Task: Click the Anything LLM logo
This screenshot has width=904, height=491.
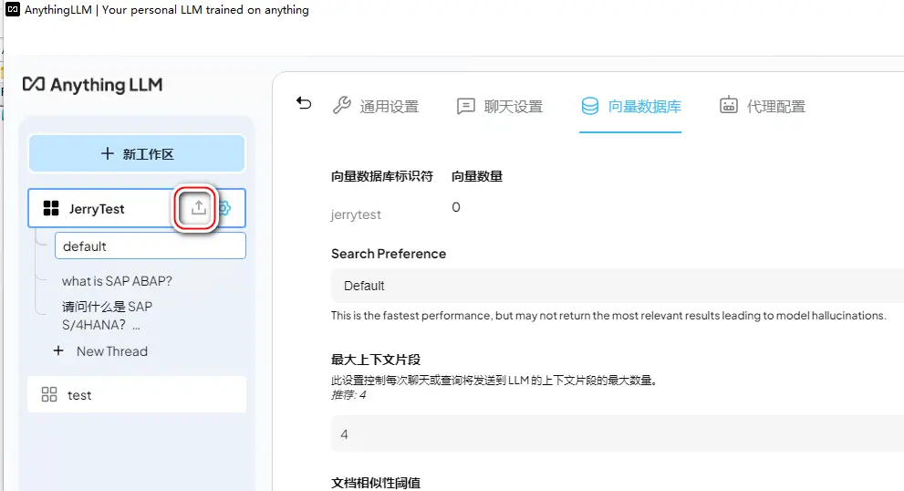Action: coord(93,85)
